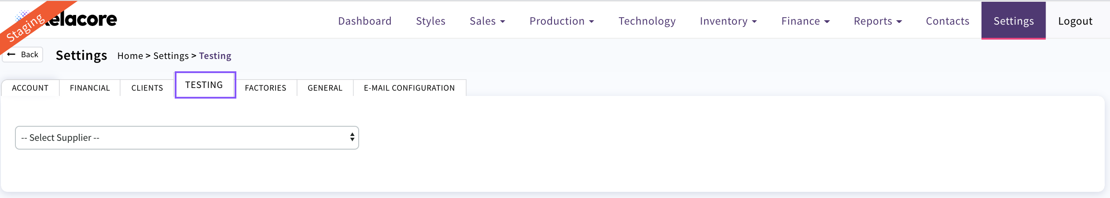Select the Factories tab
The width and height of the screenshot is (1110, 198).
tap(265, 88)
